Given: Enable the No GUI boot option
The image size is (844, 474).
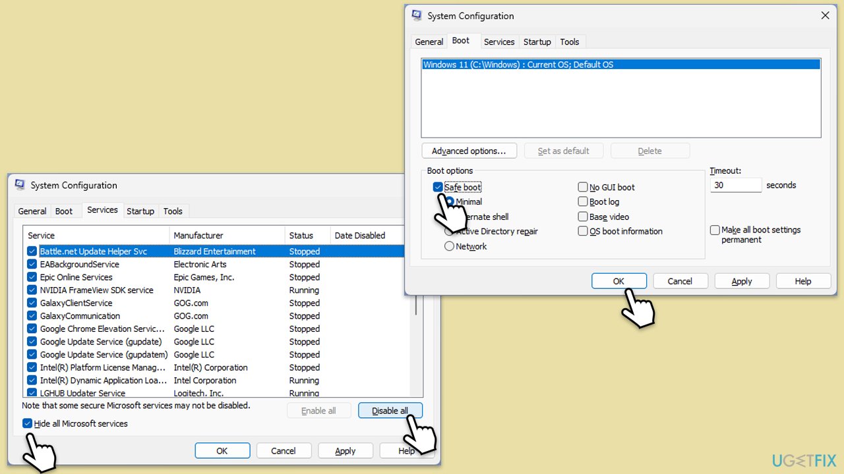Looking at the screenshot, I should [x=583, y=187].
